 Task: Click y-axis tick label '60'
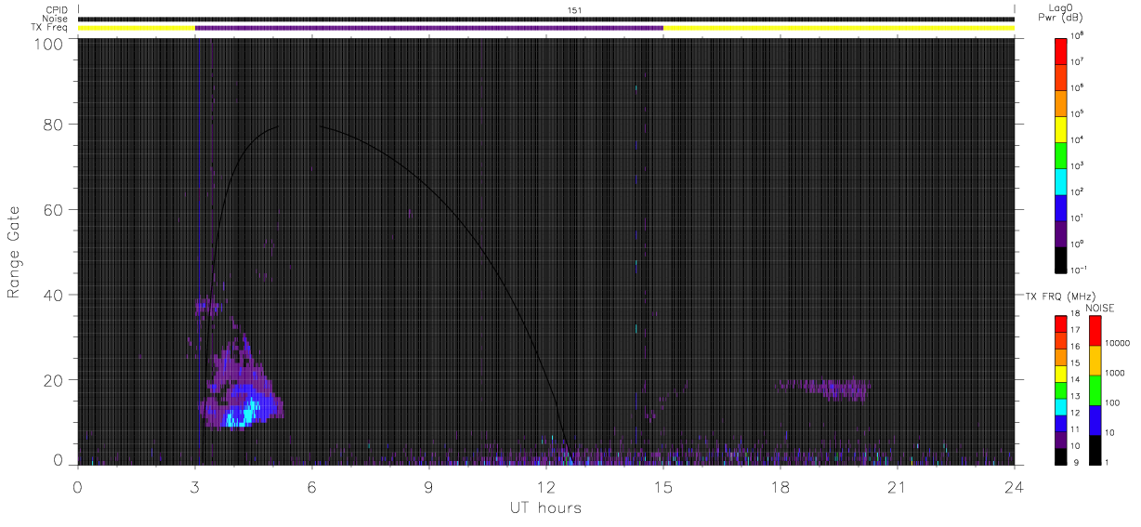[x=52, y=210]
